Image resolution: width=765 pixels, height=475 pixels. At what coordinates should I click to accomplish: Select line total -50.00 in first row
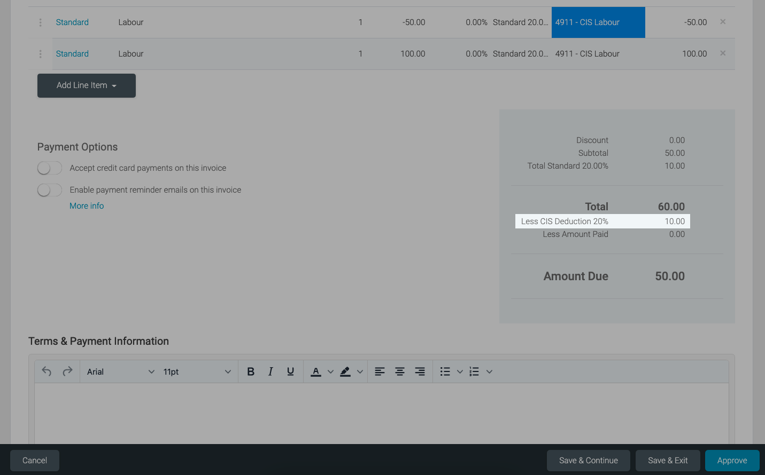pyautogui.click(x=696, y=22)
